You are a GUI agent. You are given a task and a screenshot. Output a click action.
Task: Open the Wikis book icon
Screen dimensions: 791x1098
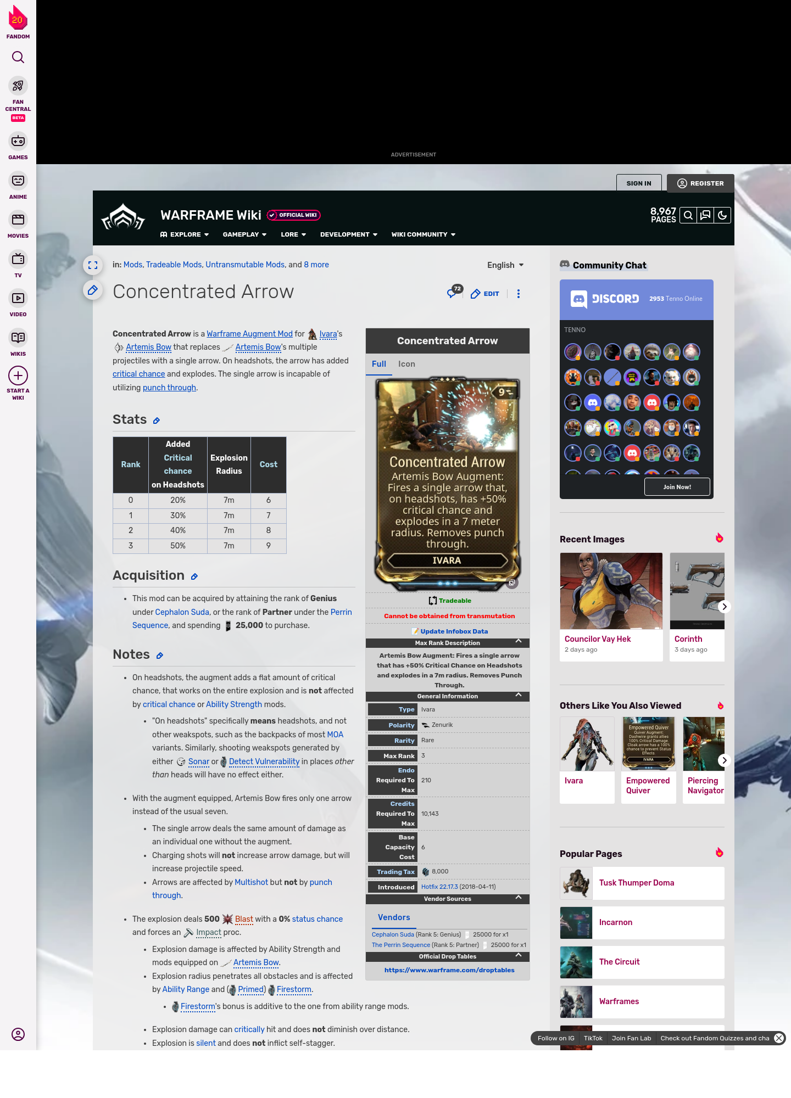tap(18, 338)
